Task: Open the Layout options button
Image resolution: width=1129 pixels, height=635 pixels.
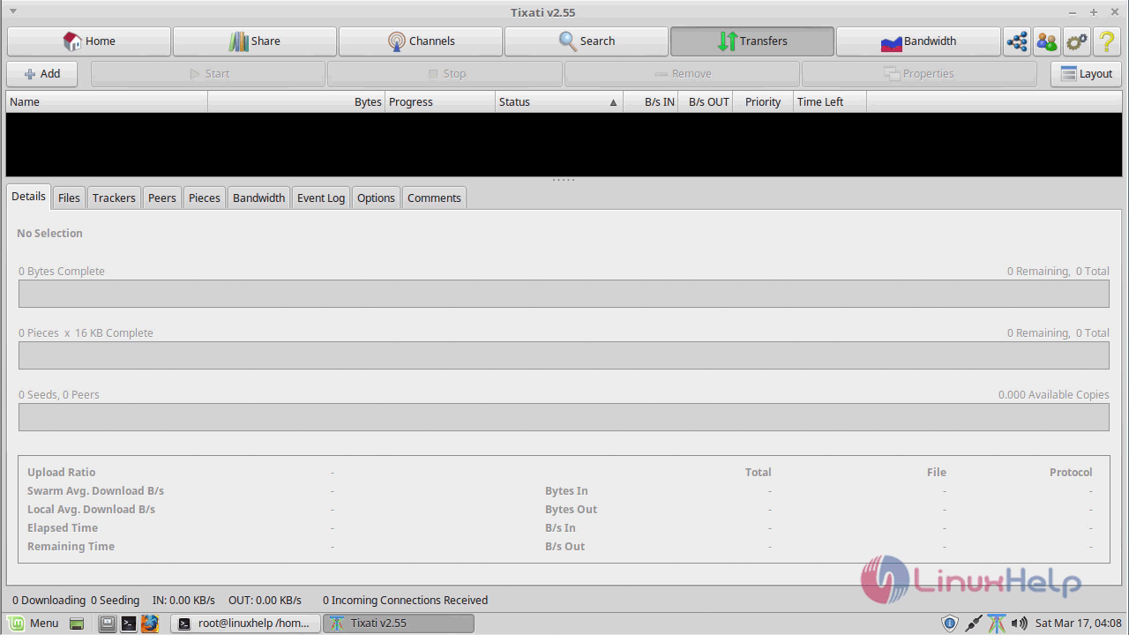Action: point(1086,74)
